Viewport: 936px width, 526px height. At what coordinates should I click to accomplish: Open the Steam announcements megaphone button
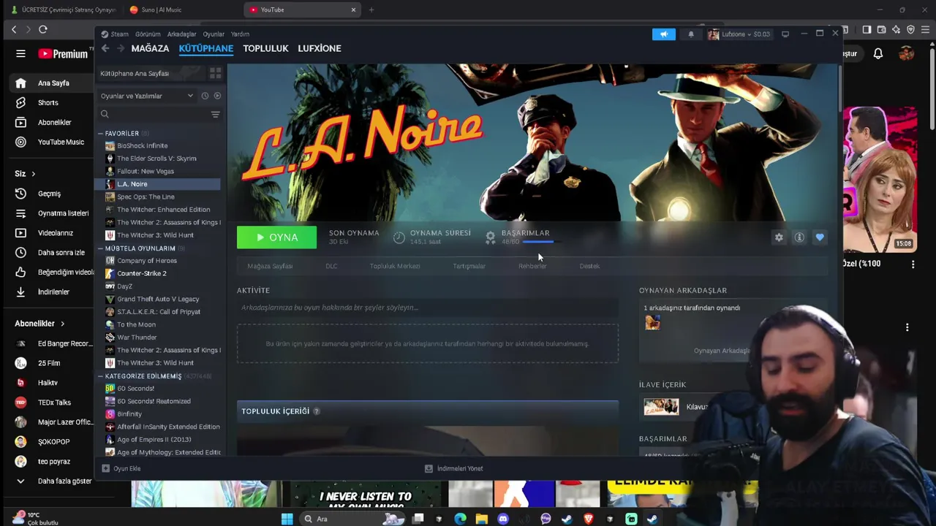pyautogui.click(x=664, y=34)
